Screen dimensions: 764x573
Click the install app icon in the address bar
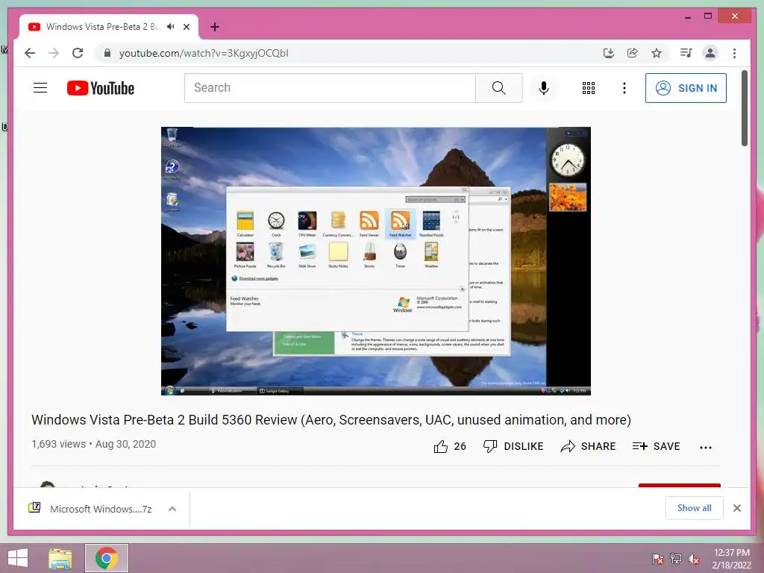609,53
